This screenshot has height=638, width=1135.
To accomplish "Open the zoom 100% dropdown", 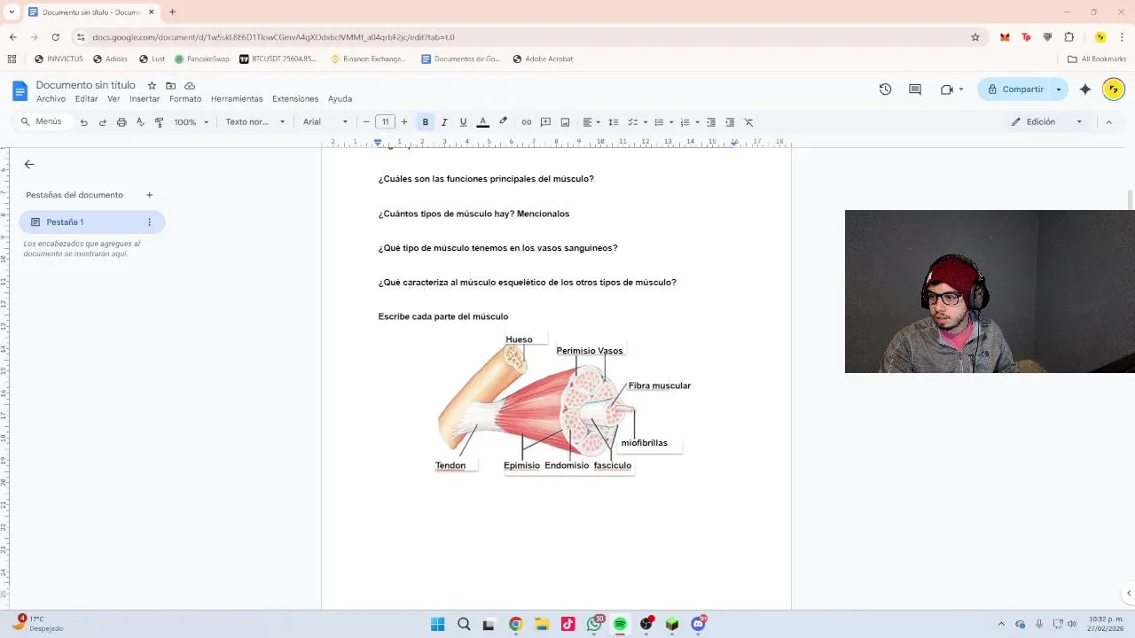I will pos(192,122).
